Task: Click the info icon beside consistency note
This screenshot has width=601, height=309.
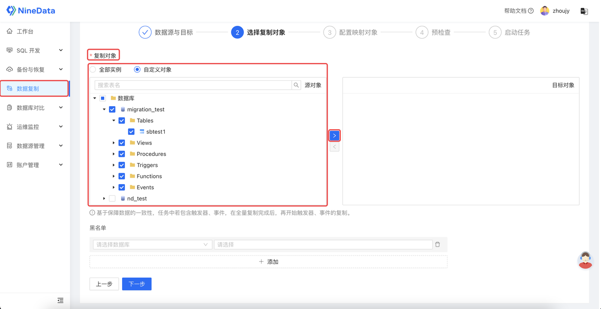Action: (92, 213)
